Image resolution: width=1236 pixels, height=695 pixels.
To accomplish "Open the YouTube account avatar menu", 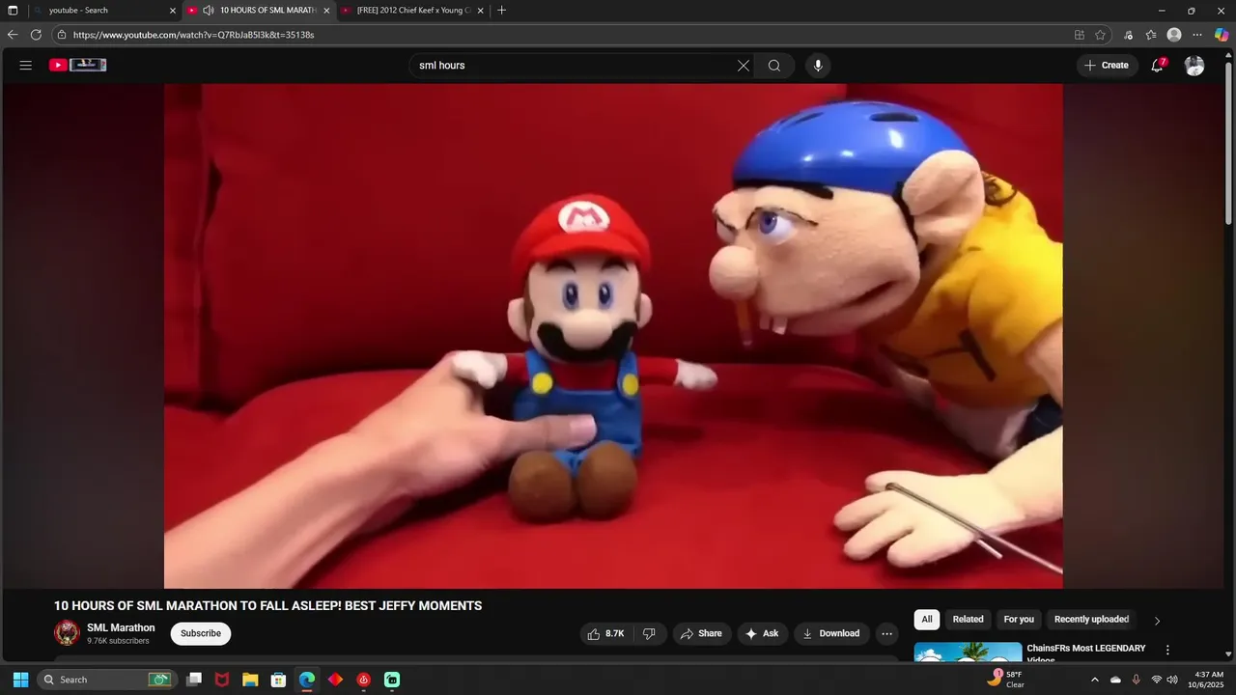I will point(1194,66).
